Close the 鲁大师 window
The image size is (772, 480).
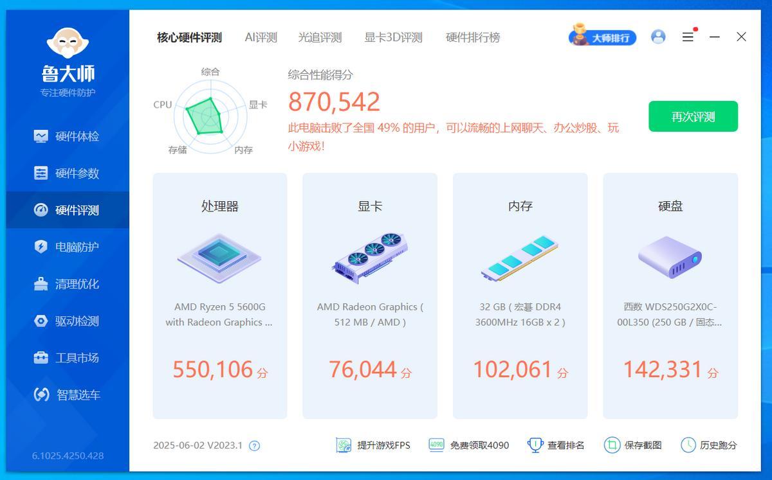click(741, 37)
